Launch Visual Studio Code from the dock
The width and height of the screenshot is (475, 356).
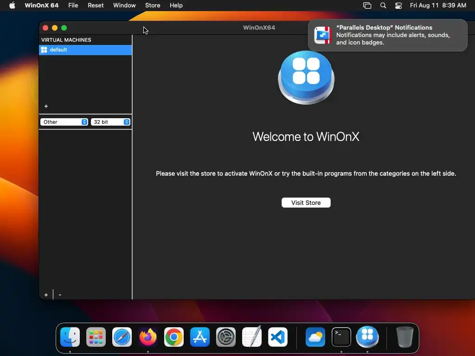tap(278, 337)
